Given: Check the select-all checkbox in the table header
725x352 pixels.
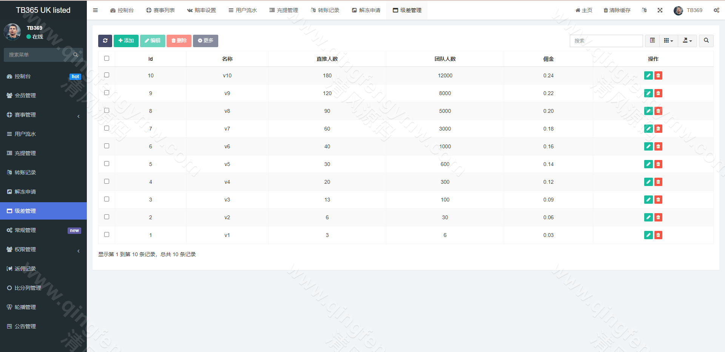Looking at the screenshot, I should pyautogui.click(x=106, y=58).
